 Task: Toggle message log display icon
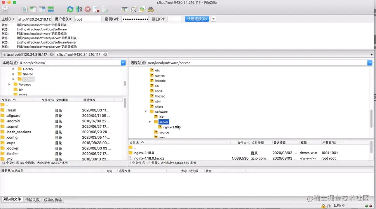click(24, 9)
